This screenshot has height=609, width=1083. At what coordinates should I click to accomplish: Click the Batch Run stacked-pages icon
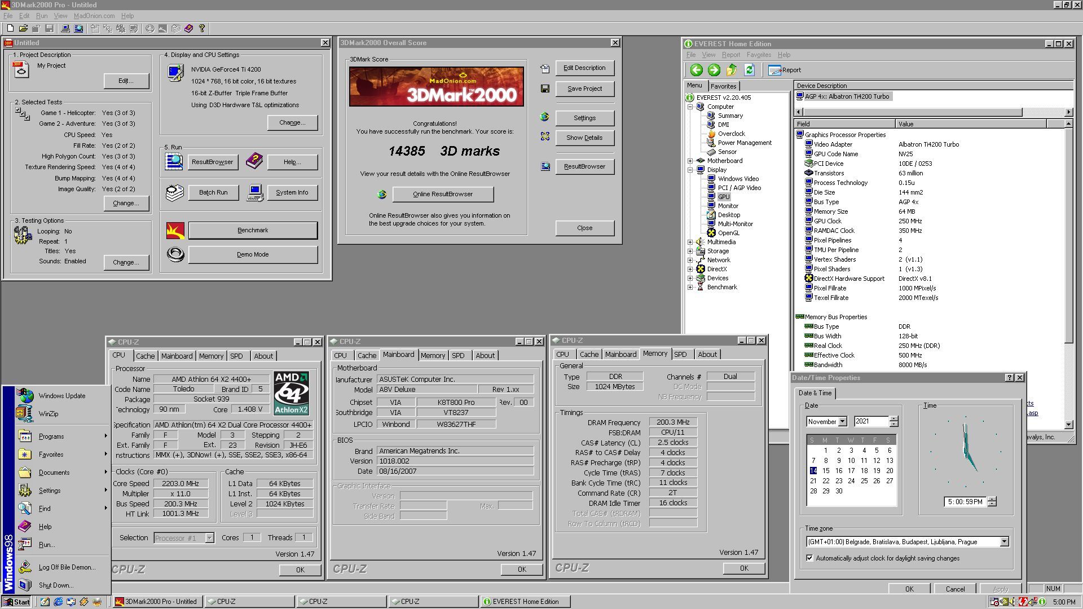tap(175, 193)
